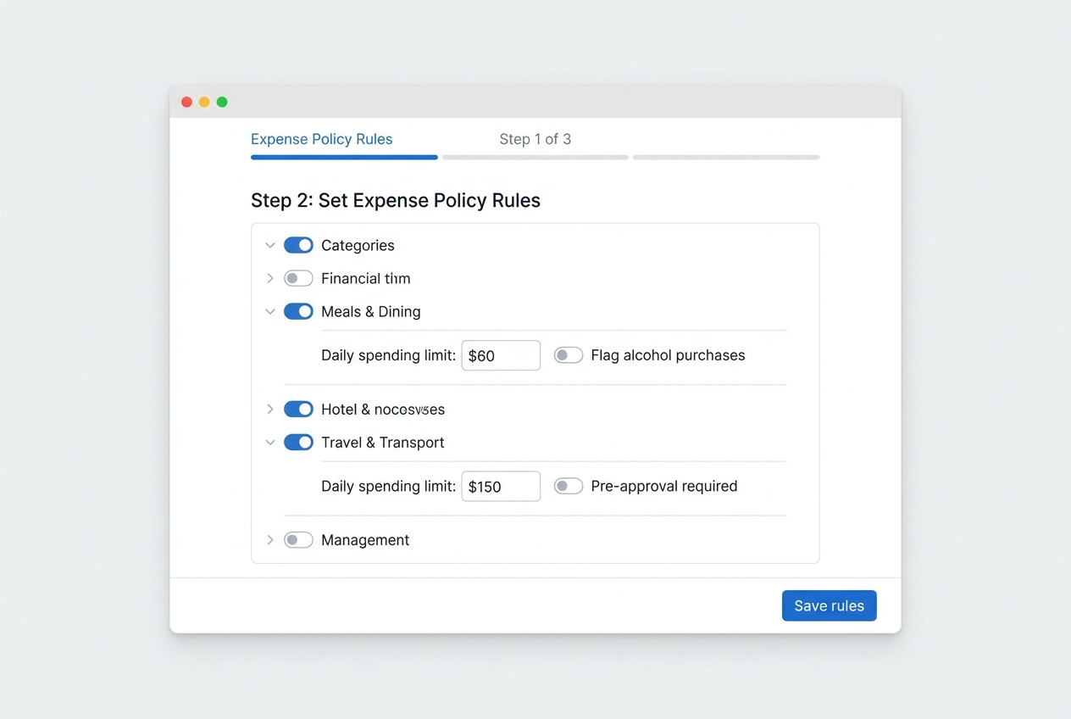
Task: Enable the Financial toggle switch
Action: point(298,278)
